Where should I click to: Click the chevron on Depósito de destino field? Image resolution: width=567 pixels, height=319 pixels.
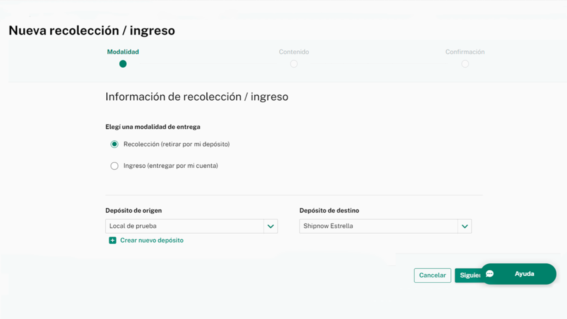tap(465, 226)
